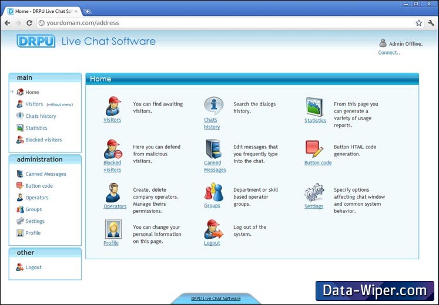Click the Settings sidebar icon
The height and width of the screenshot is (305, 439).
click(x=20, y=221)
